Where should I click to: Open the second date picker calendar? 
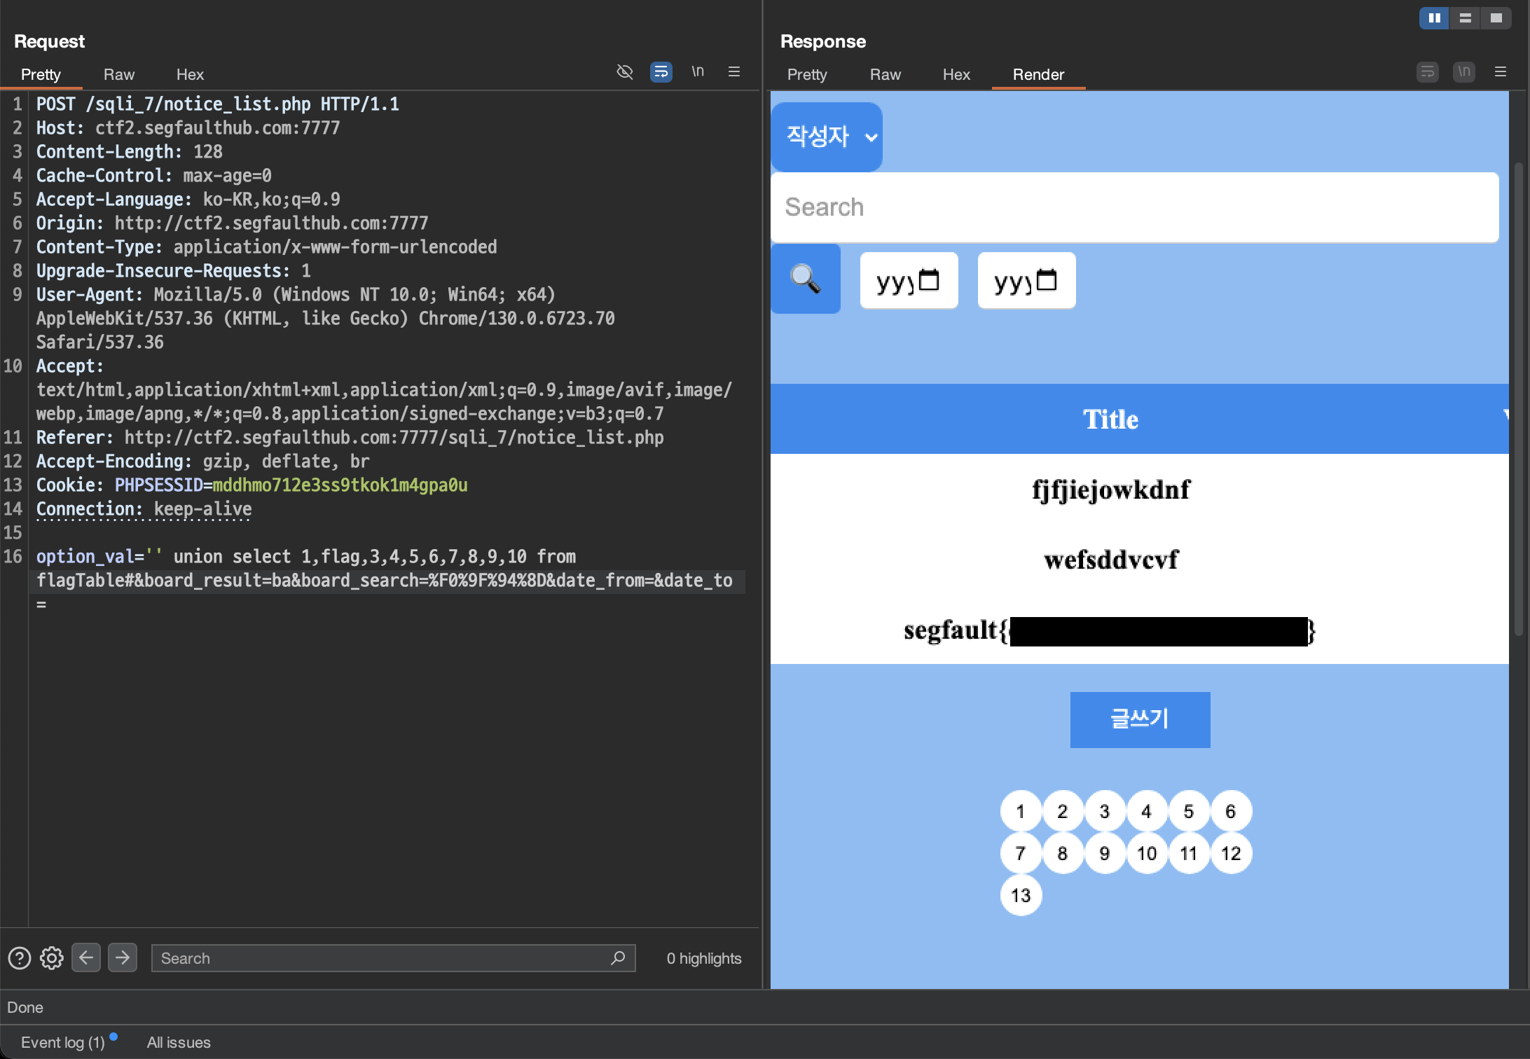pyautogui.click(x=1047, y=280)
